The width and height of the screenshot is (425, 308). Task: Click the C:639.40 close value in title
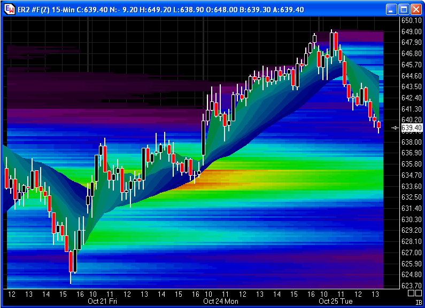click(x=92, y=10)
